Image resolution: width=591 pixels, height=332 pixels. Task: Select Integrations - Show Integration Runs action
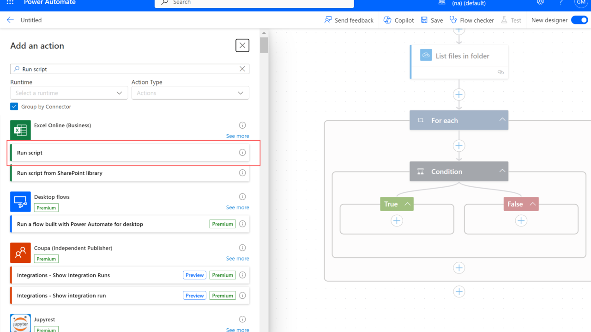(x=130, y=275)
